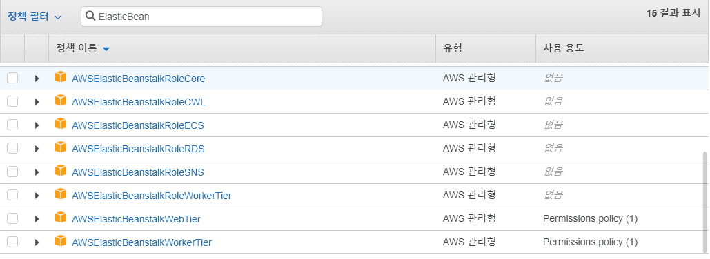The width and height of the screenshot is (710, 259).
Task: Open the 정책 필터 dropdown
Action: pyautogui.click(x=34, y=17)
